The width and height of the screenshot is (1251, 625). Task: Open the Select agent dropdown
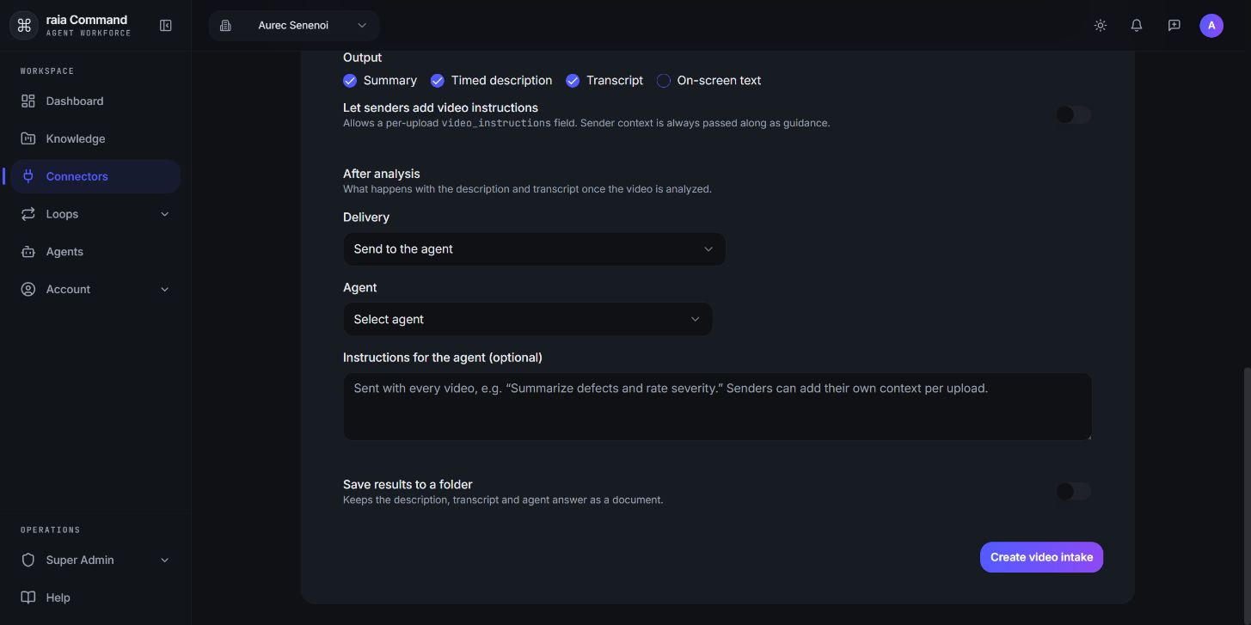tap(528, 320)
